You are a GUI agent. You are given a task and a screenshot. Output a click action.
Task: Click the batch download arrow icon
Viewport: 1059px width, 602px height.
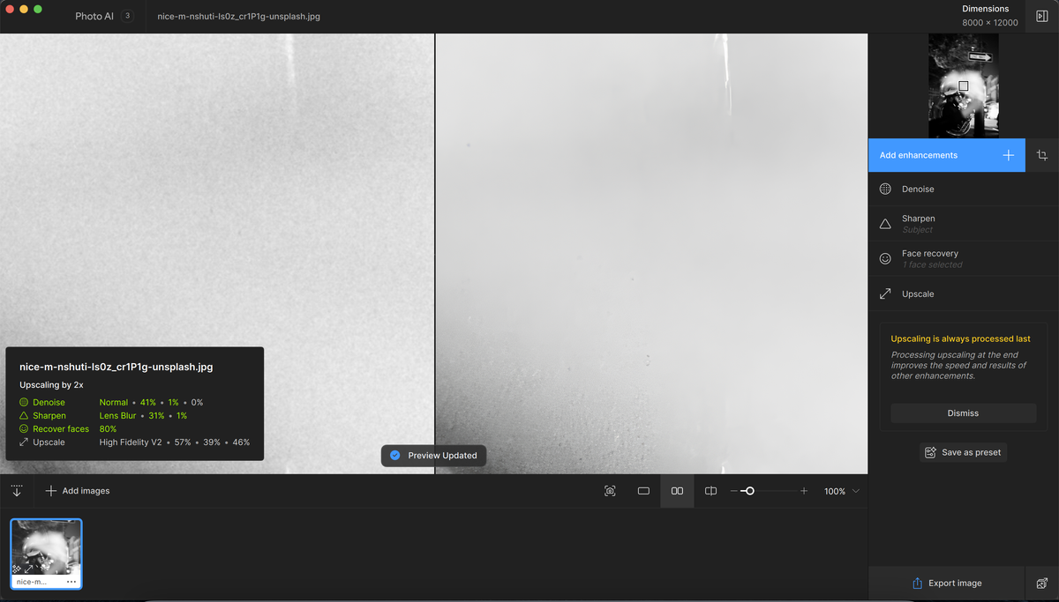(16, 490)
